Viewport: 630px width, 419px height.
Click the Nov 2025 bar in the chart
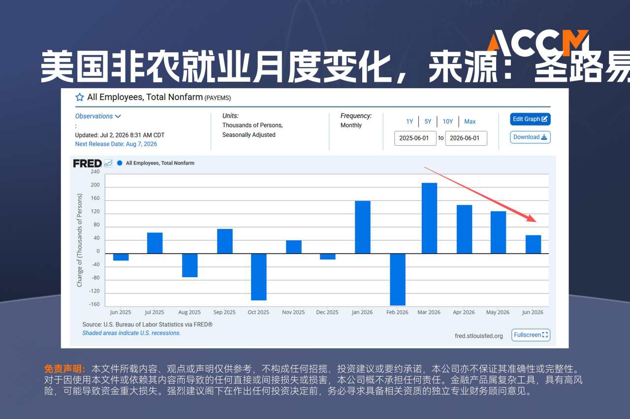pos(294,247)
